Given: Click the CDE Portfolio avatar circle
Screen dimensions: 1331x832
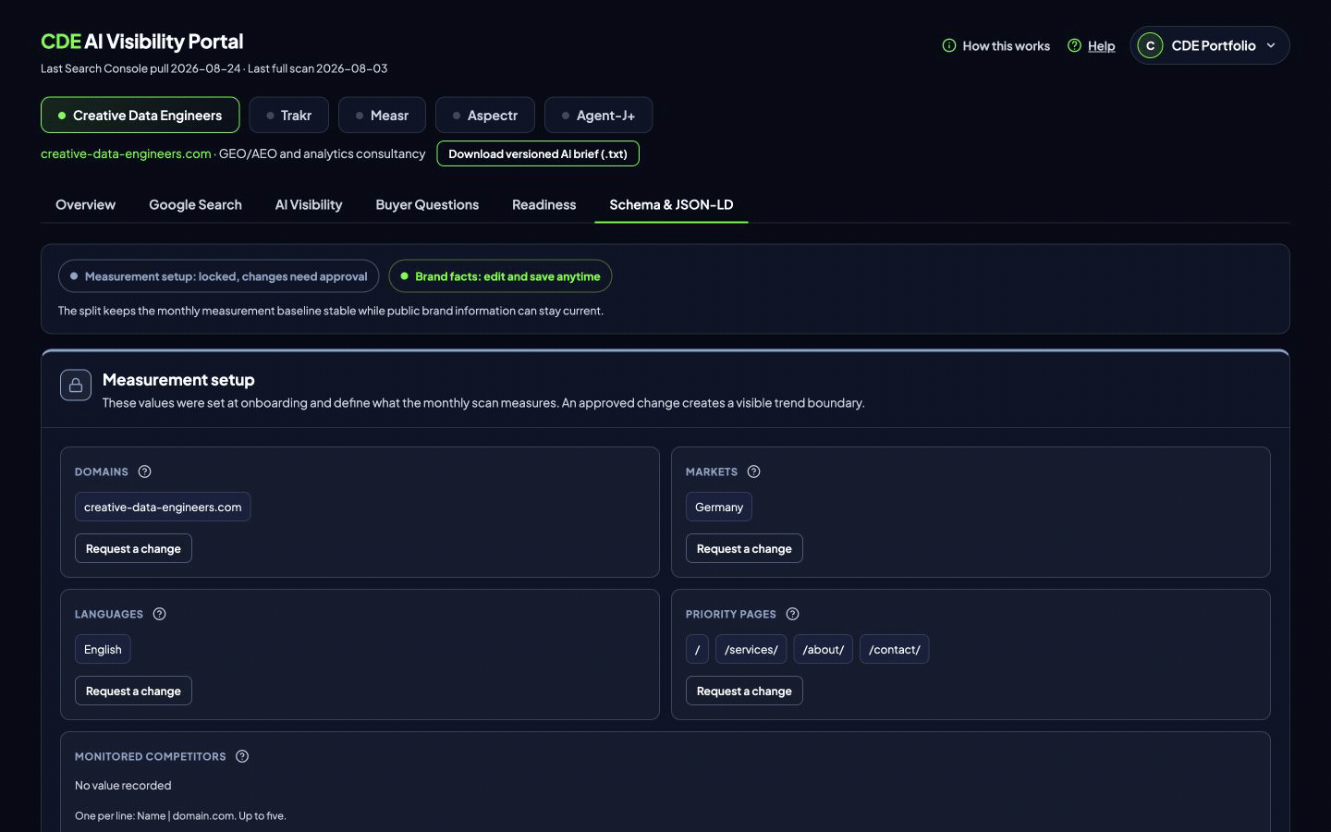Looking at the screenshot, I should (1150, 45).
